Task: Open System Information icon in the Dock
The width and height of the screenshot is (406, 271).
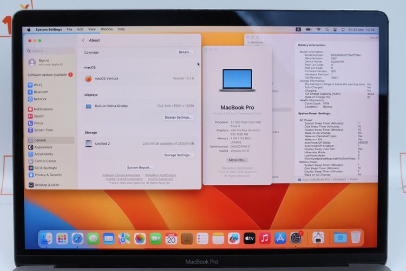Action: 318,238
